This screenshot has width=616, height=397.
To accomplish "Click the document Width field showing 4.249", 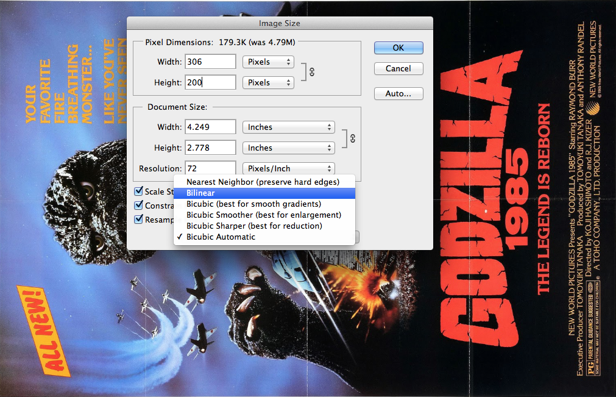I will (210, 127).
